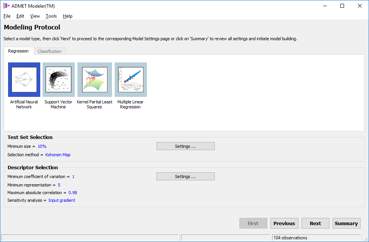The height and width of the screenshot is (242, 369).
Task: Click the Kernel Partial Least Squares label
Action: tap(94, 104)
